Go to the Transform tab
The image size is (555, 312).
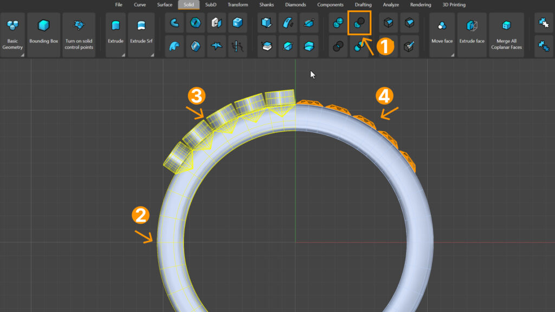pyautogui.click(x=238, y=4)
